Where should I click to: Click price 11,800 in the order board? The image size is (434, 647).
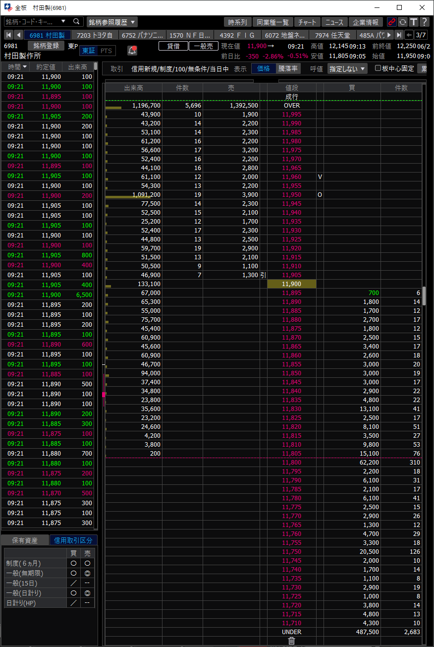pos(291,462)
